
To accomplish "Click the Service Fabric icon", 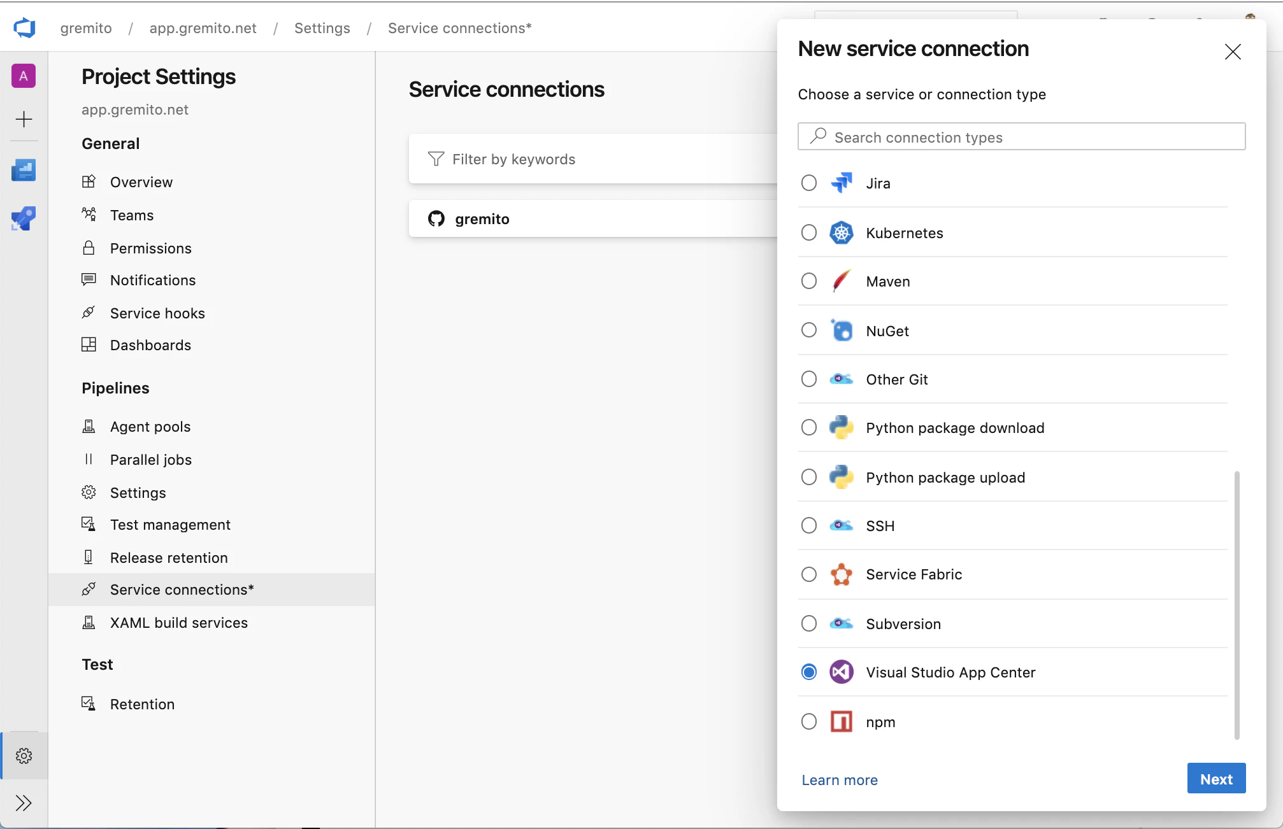I will point(842,574).
